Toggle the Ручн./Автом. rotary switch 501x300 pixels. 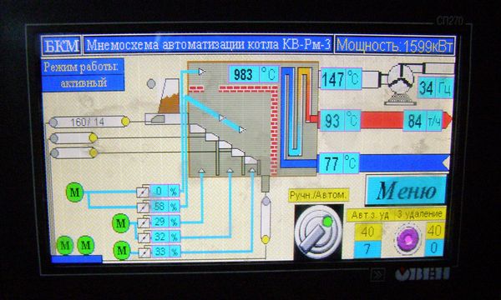coord(318,232)
